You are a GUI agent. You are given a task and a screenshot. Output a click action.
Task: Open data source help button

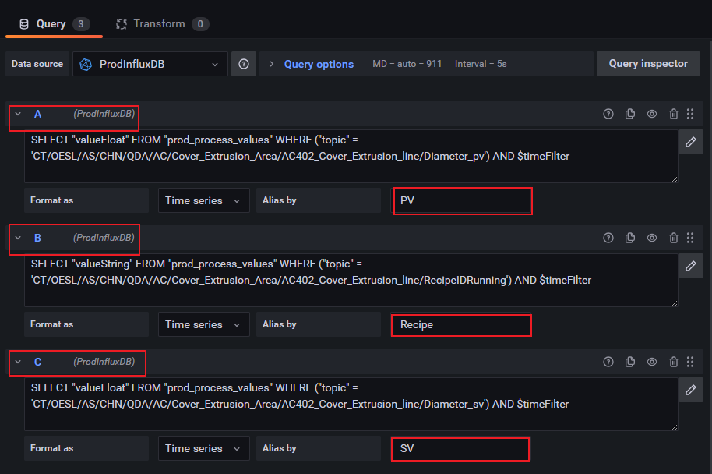point(244,64)
